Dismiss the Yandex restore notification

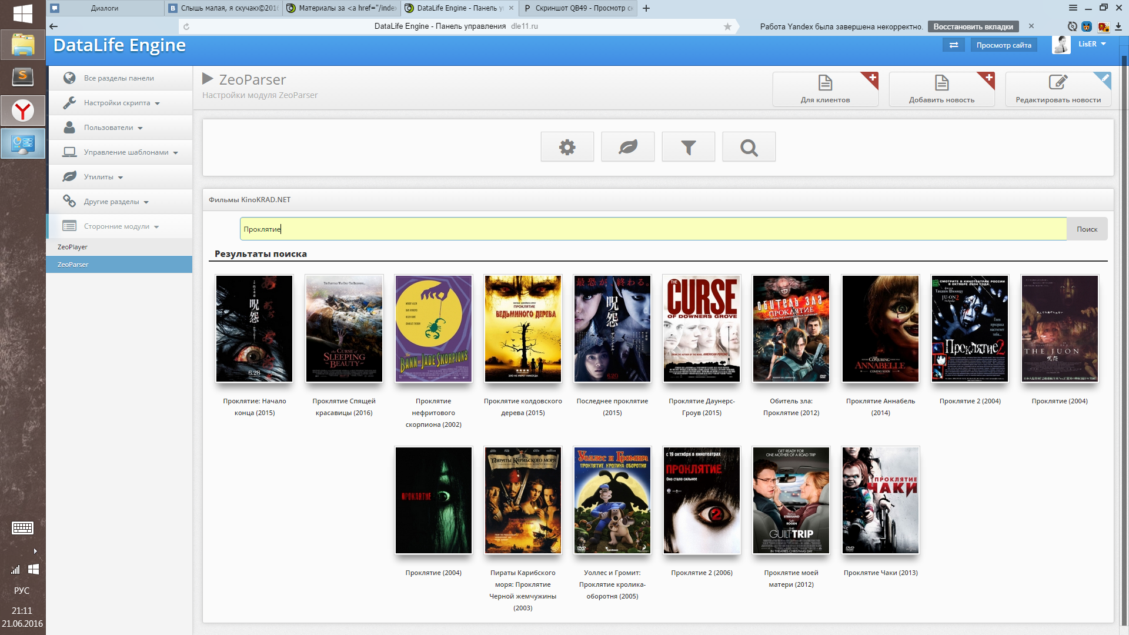click(1031, 26)
